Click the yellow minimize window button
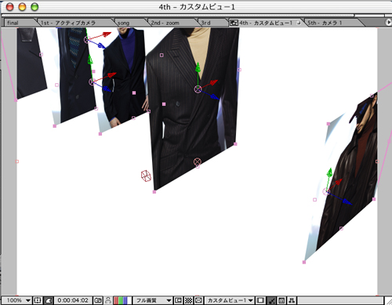Screen dimensions: 392x305 pos(22,7)
